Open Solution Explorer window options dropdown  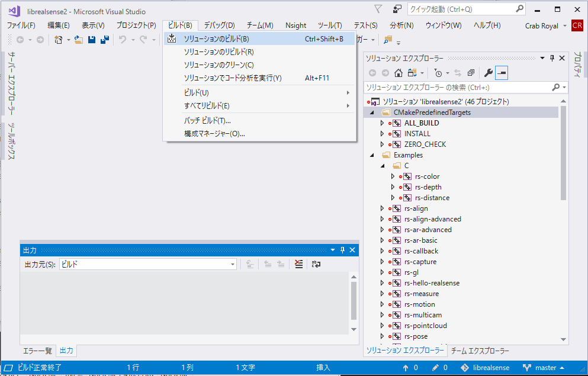point(542,58)
